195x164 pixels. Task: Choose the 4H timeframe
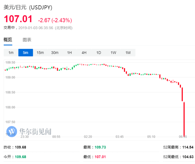tap(84, 53)
